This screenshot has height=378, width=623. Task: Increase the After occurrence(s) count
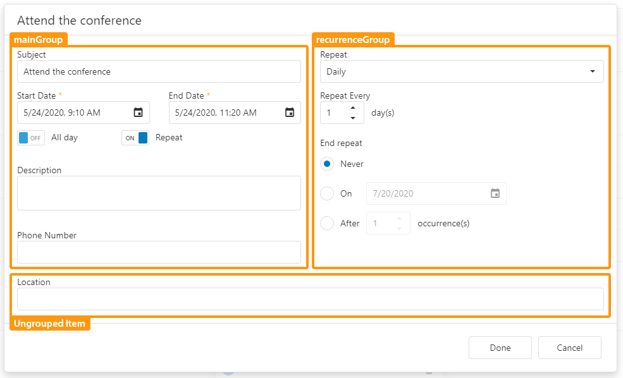tap(399, 218)
